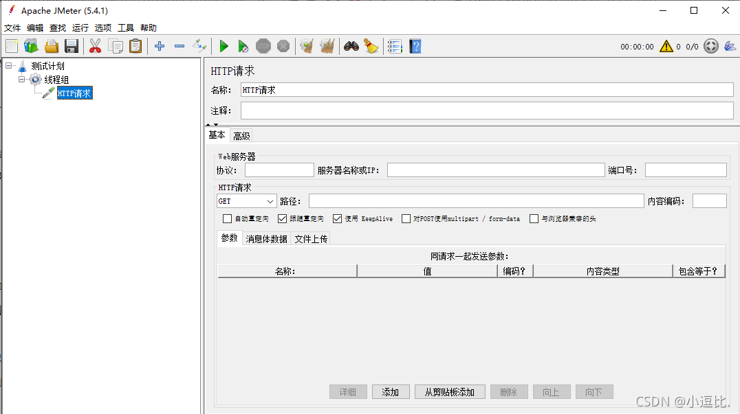This screenshot has width=740, height=414.
Task: Collapse the 测试计划 tree node
Action: [8, 66]
